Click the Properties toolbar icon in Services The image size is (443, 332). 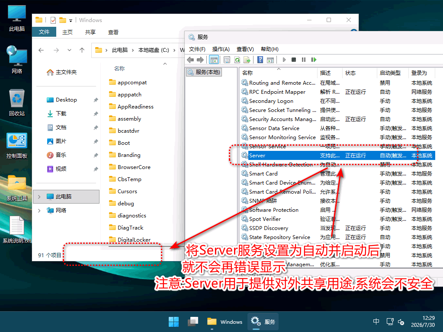(x=227, y=60)
